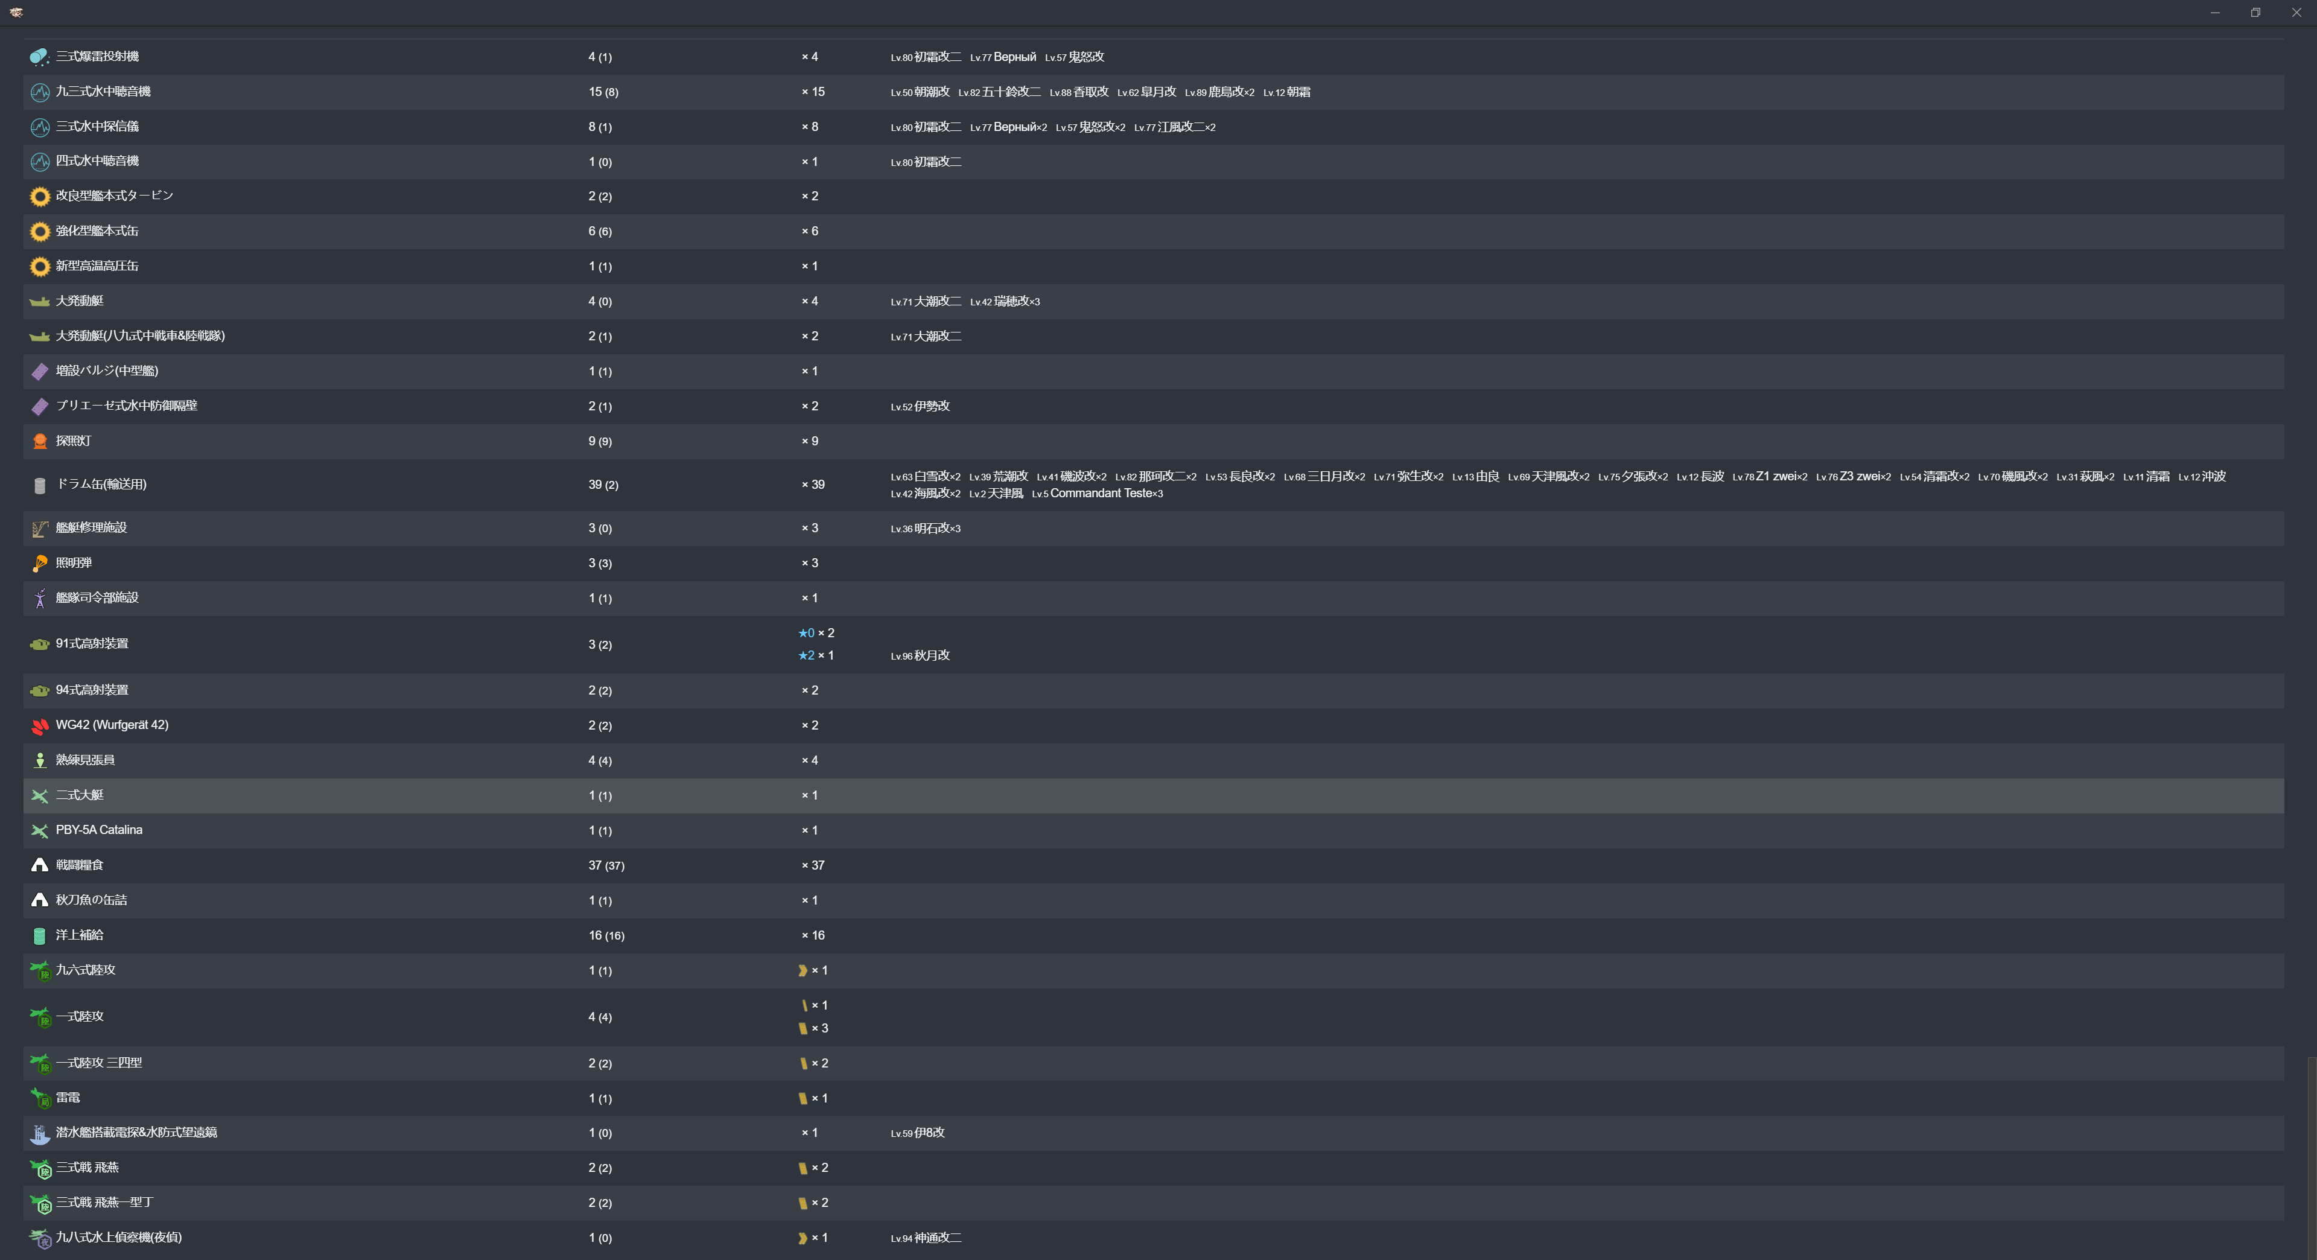Image resolution: width=2317 pixels, height=1260 pixels.
Task: Select the 二式大艇 equipment row
Action: click(79, 795)
